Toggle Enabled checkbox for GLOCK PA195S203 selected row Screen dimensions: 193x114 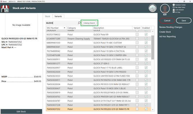[x=146, y=109]
